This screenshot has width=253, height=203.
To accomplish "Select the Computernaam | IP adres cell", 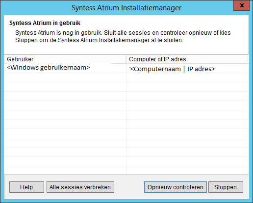I will (187, 68).
